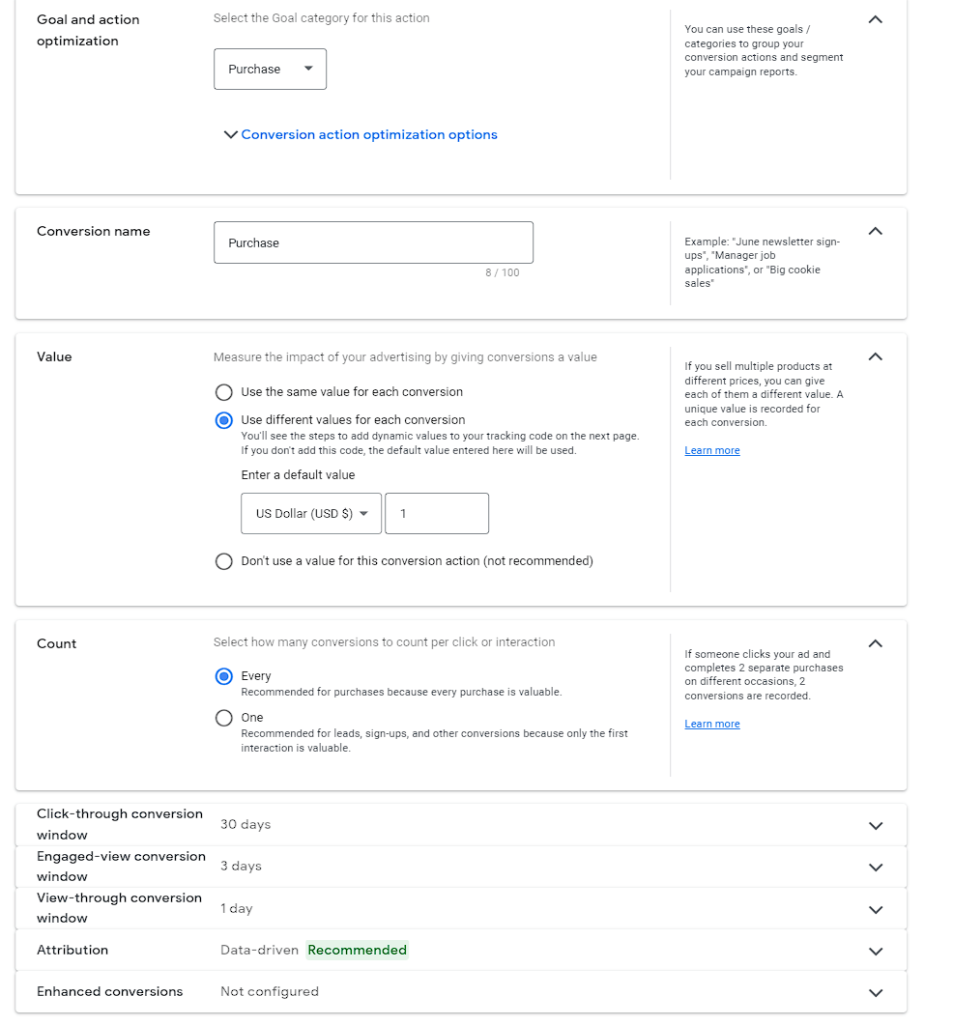This screenshot has height=1025, width=953.
Task: Expand the Attribution row
Action: click(875, 951)
